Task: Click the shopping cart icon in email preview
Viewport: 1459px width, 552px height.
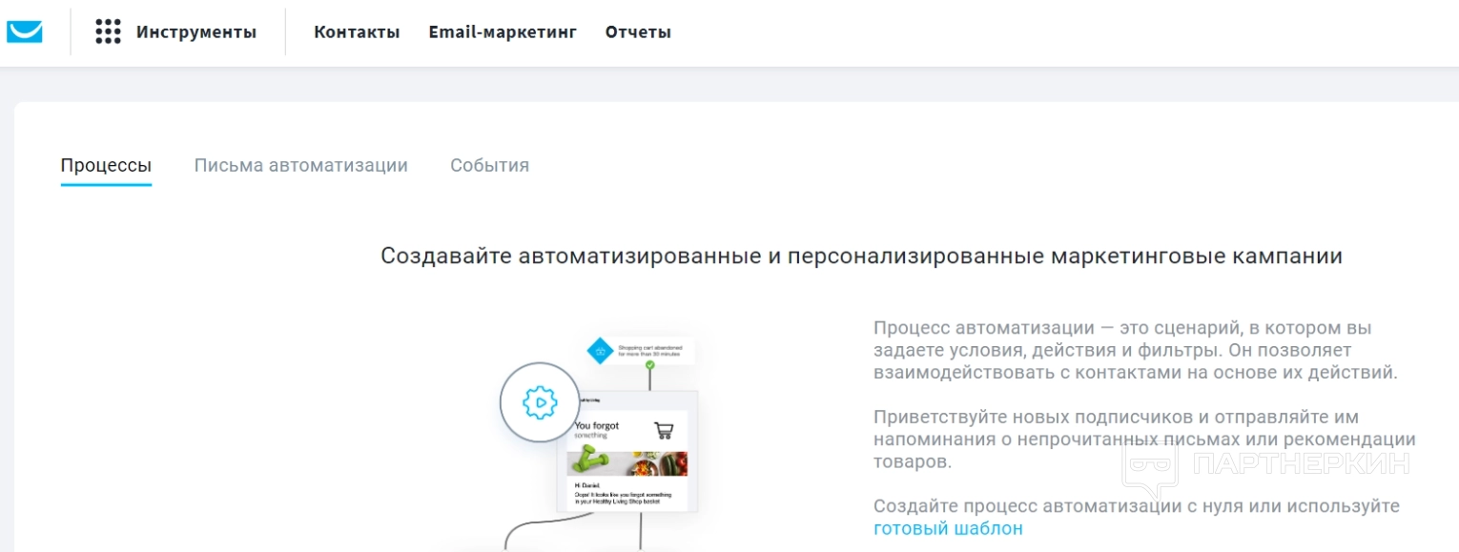Action: [x=664, y=429]
